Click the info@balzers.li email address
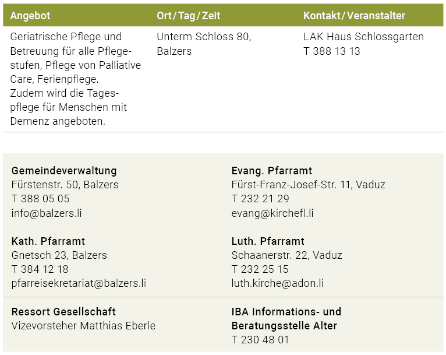The height and width of the screenshot is (355, 446). (47, 213)
